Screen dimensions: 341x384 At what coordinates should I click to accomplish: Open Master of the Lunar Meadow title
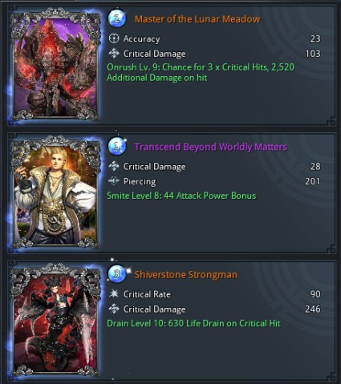197,19
